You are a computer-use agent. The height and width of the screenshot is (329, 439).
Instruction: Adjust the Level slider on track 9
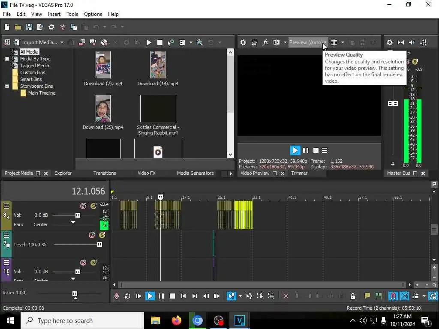pos(99,245)
